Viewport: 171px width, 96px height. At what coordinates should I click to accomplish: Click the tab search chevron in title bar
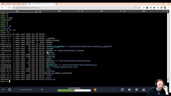pyautogui.click(x=153, y=3)
